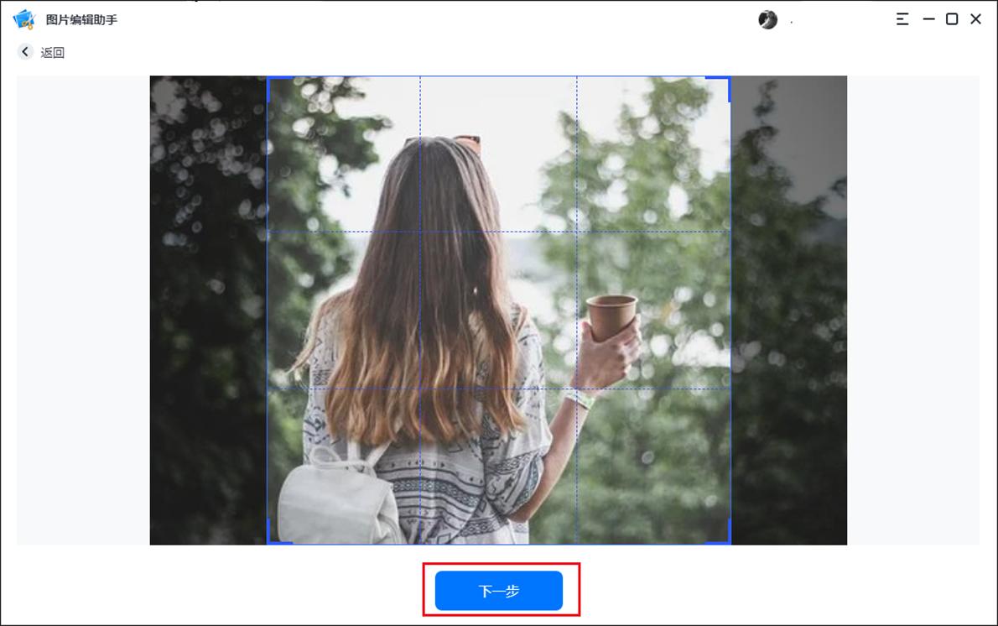
Task: Click the left vertical dashed crop gridline
Action: pyautogui.click(x=419, y=310)
